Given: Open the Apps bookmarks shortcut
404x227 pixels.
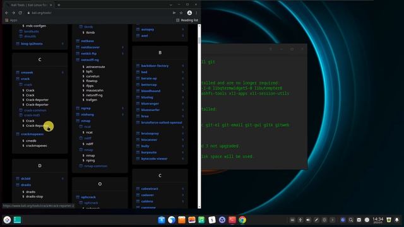Looking at the screenshot, I should tap(11, 20).
